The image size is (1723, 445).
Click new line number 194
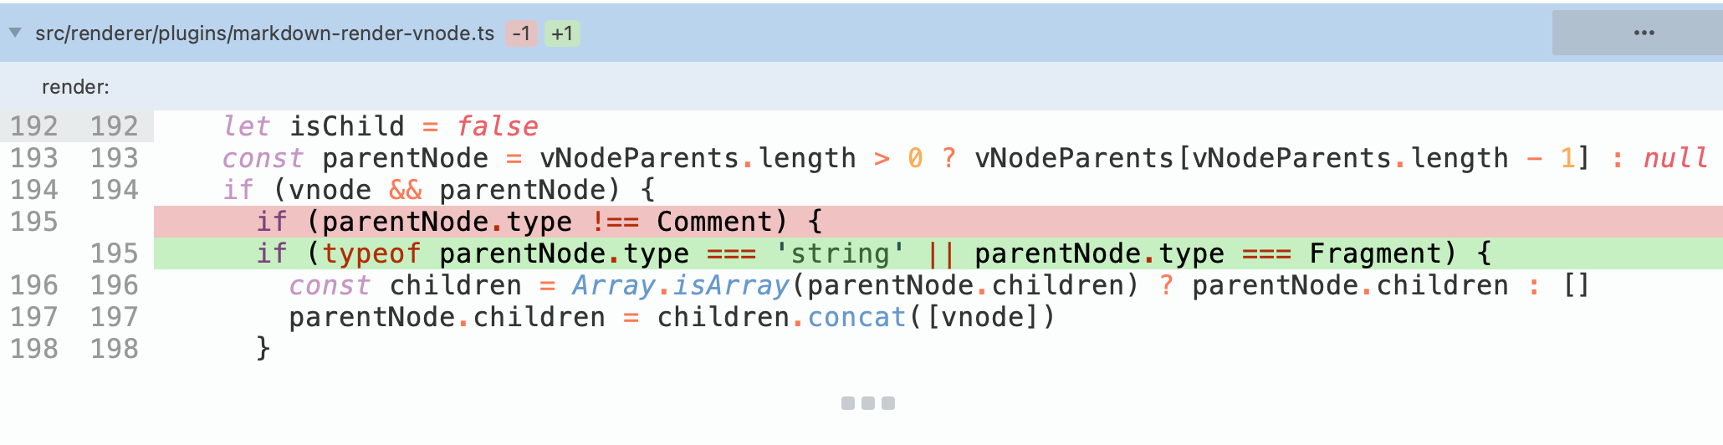tap(114, 190)
